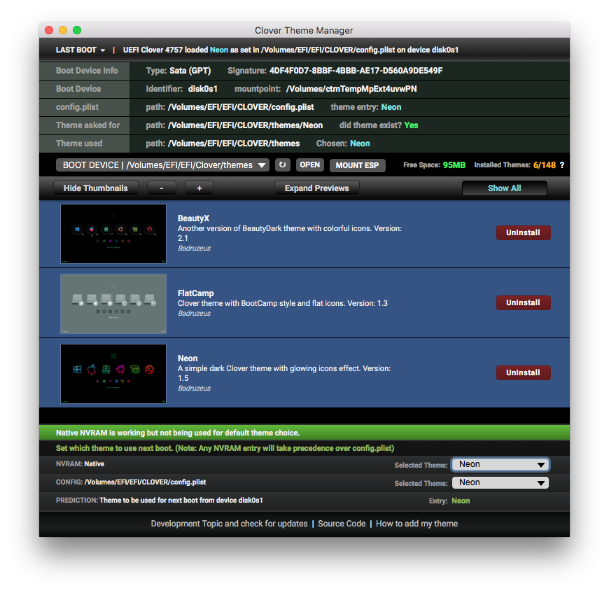
Task: Click the BeautyX theme title
Action: click(193, 218)
